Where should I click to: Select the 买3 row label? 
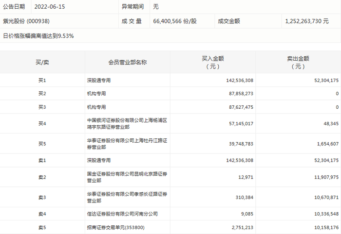pos(42,107)
